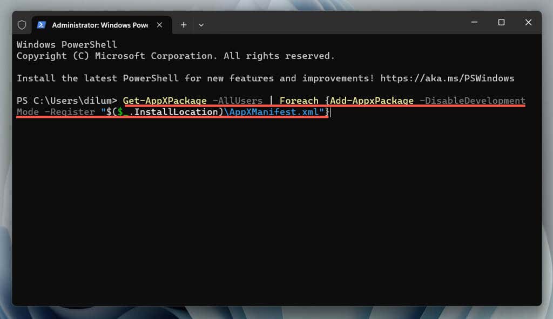
Task: Click the 'Windows PowerShell' header line
Action: (66, 44)
